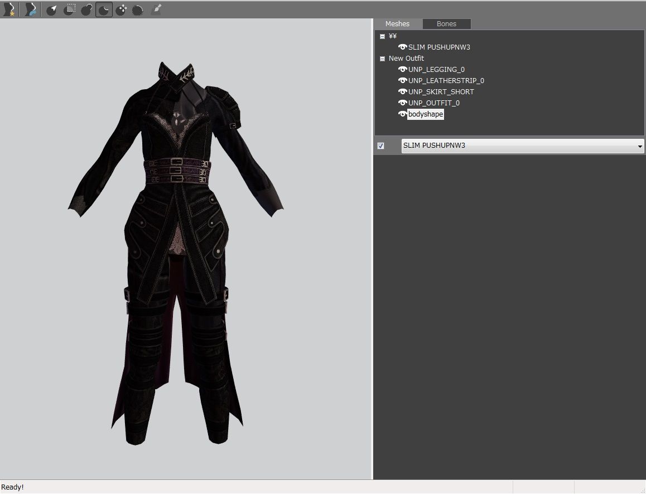Toggle the eye icon for UNP_SKIRT_SHORT
This screenshot has width=646, height=494.
click(402, 92)
